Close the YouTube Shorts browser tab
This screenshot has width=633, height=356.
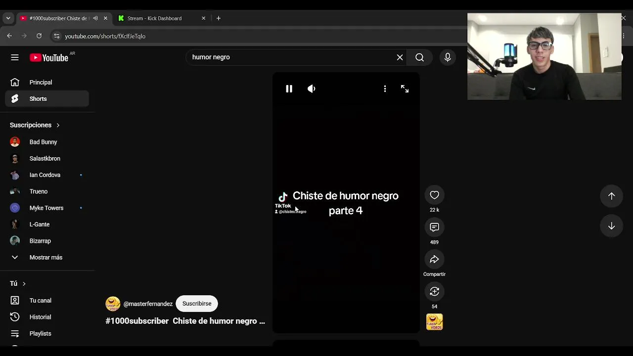(105, 18)
